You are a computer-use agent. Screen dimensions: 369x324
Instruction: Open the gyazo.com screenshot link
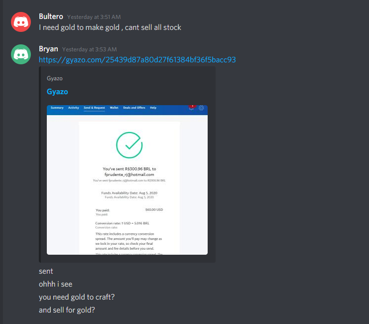click(137, 60)
